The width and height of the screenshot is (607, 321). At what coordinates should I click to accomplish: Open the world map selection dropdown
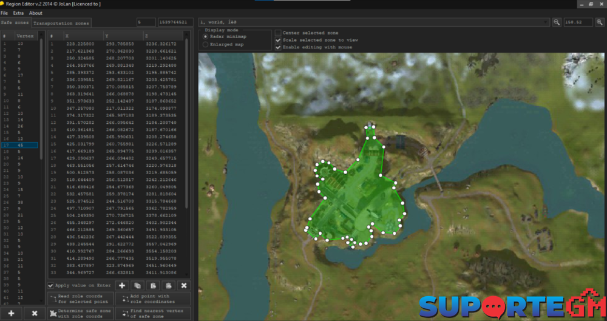(546, 22)
